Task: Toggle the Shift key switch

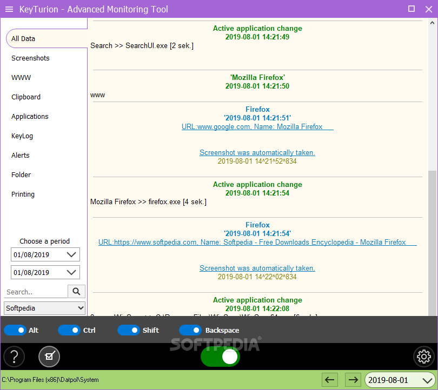Action: [x=129, y=330]
